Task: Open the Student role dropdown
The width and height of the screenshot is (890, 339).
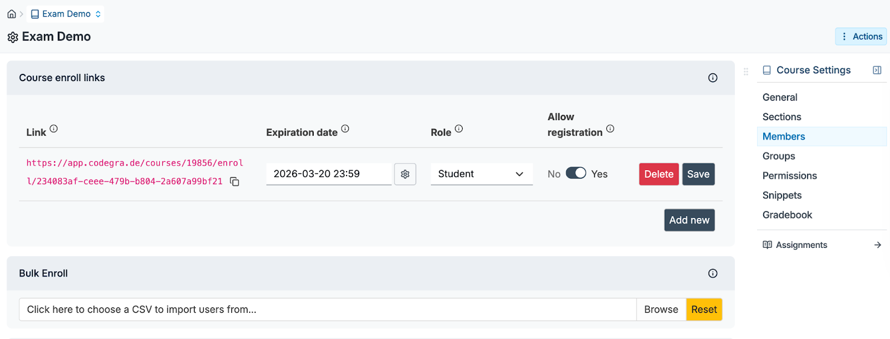Action: point(481,174)
